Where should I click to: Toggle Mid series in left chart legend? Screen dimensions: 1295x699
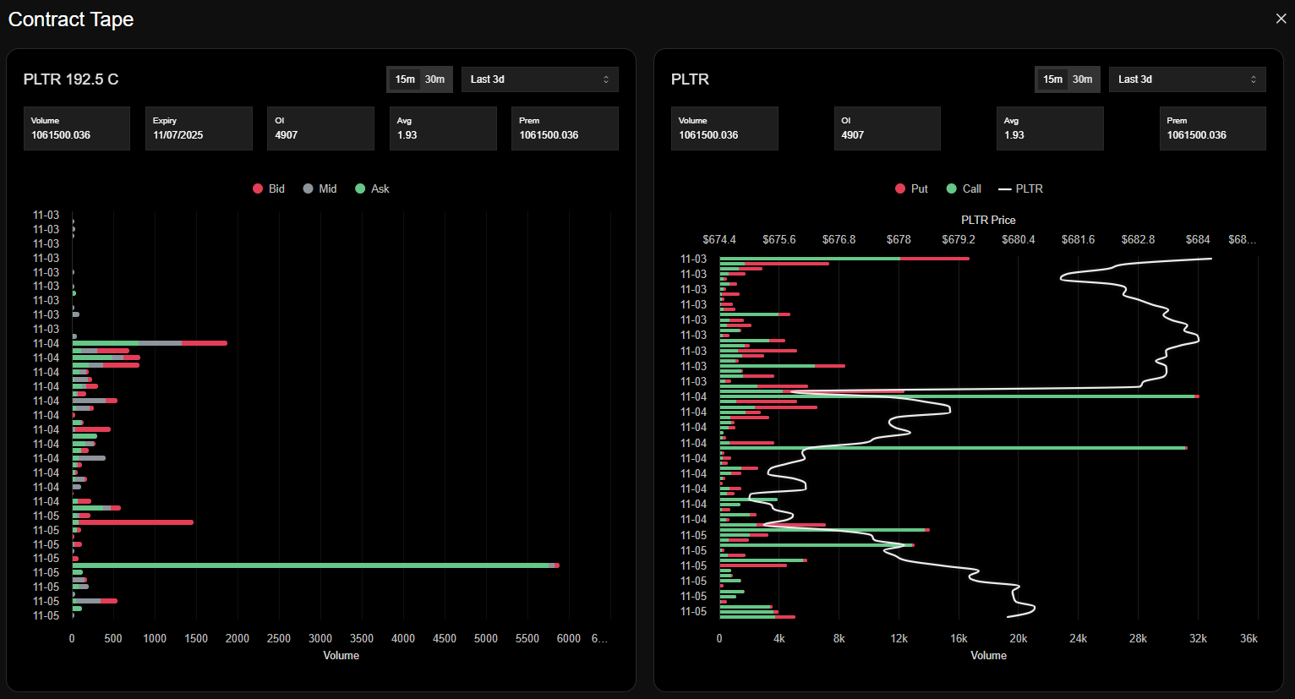click(320, 188)
